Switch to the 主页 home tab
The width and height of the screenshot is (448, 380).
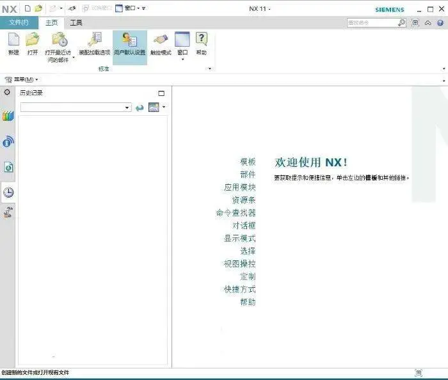coord(51,22)
